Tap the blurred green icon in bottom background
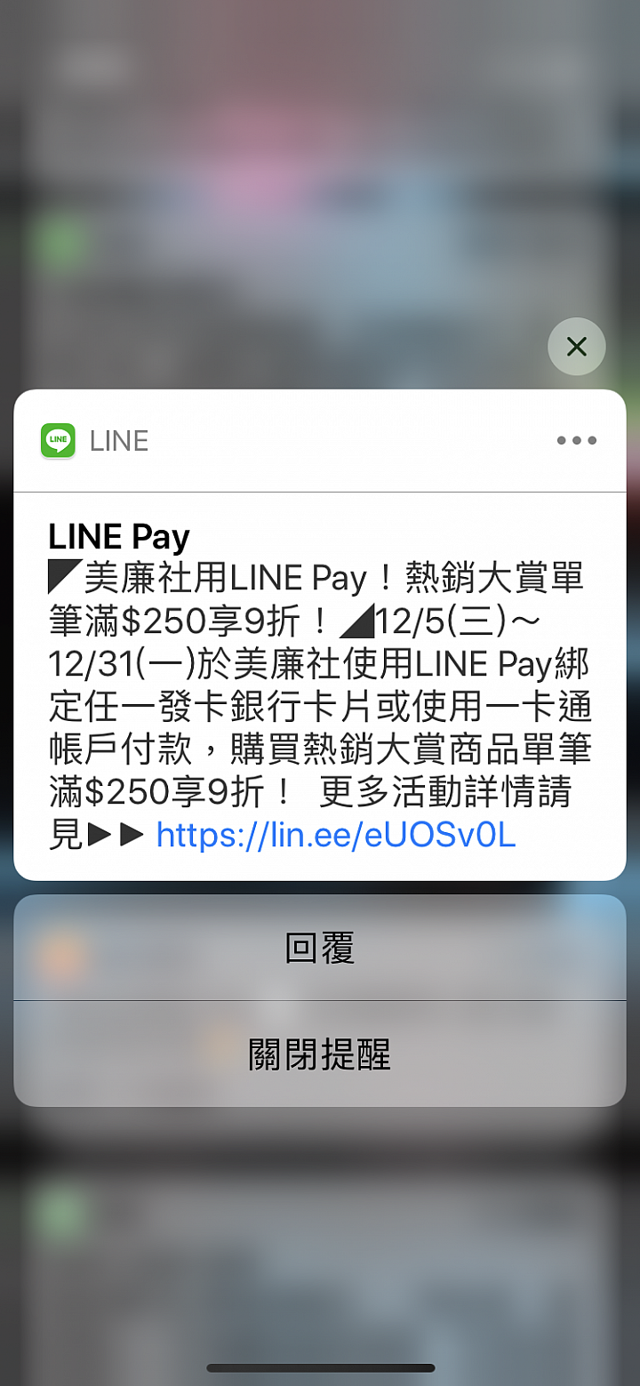The height and width of the screenshot is (1386, 640). coord(59,1214)
